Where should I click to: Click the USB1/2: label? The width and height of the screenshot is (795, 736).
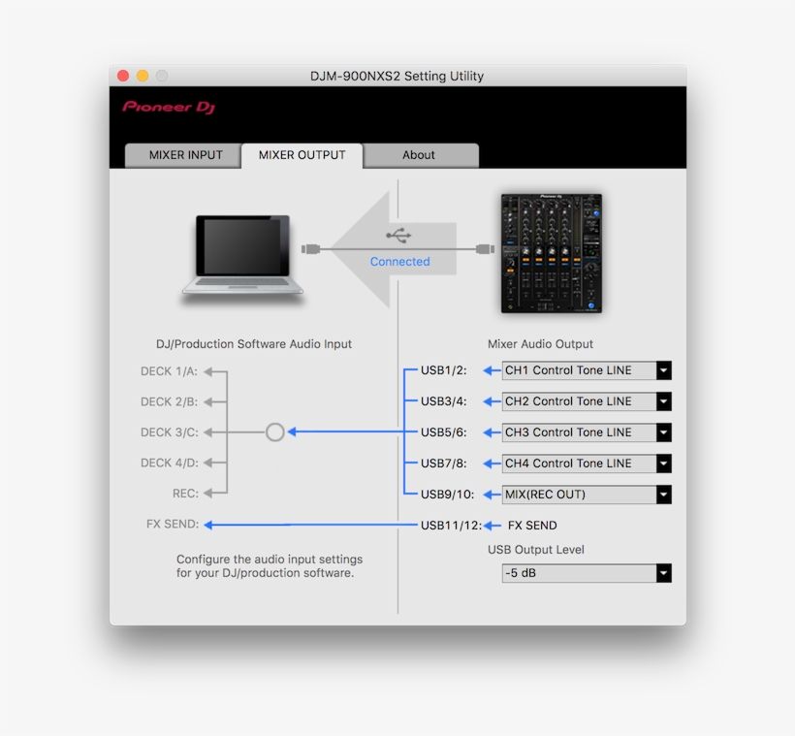(x=444, y=370)
